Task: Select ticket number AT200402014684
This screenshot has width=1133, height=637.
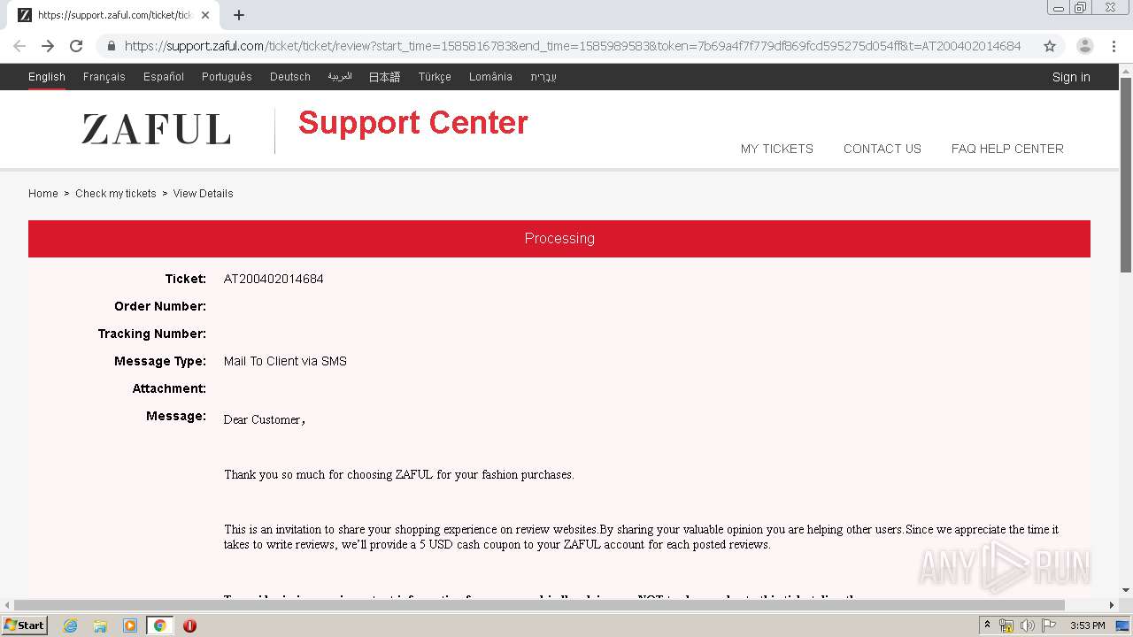Action: [x=274, y=279]
